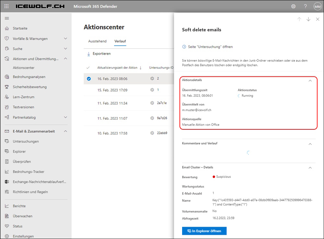Collapse Aktionen und Übermittlungen chevron
The height and width of the screenshot is (239, 324).
pyautogui.click(x=65, y=59)
